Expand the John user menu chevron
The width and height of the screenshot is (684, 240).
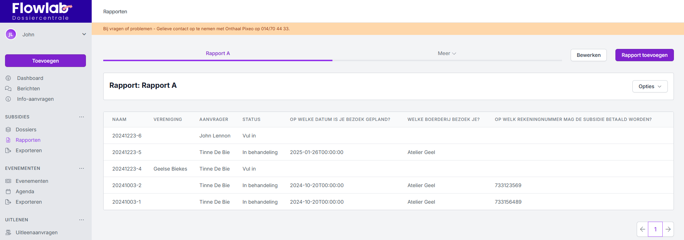pos(84,35)
